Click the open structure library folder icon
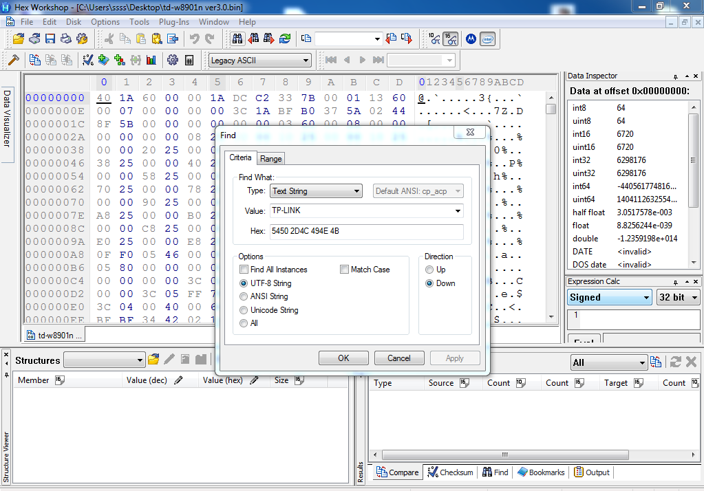The height and width of the screenshot is (491, 704). tap(153, 359)
